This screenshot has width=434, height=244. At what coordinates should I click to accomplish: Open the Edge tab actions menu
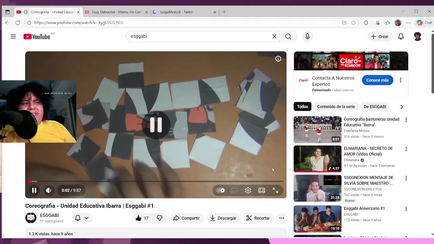(x=7, y=12)
